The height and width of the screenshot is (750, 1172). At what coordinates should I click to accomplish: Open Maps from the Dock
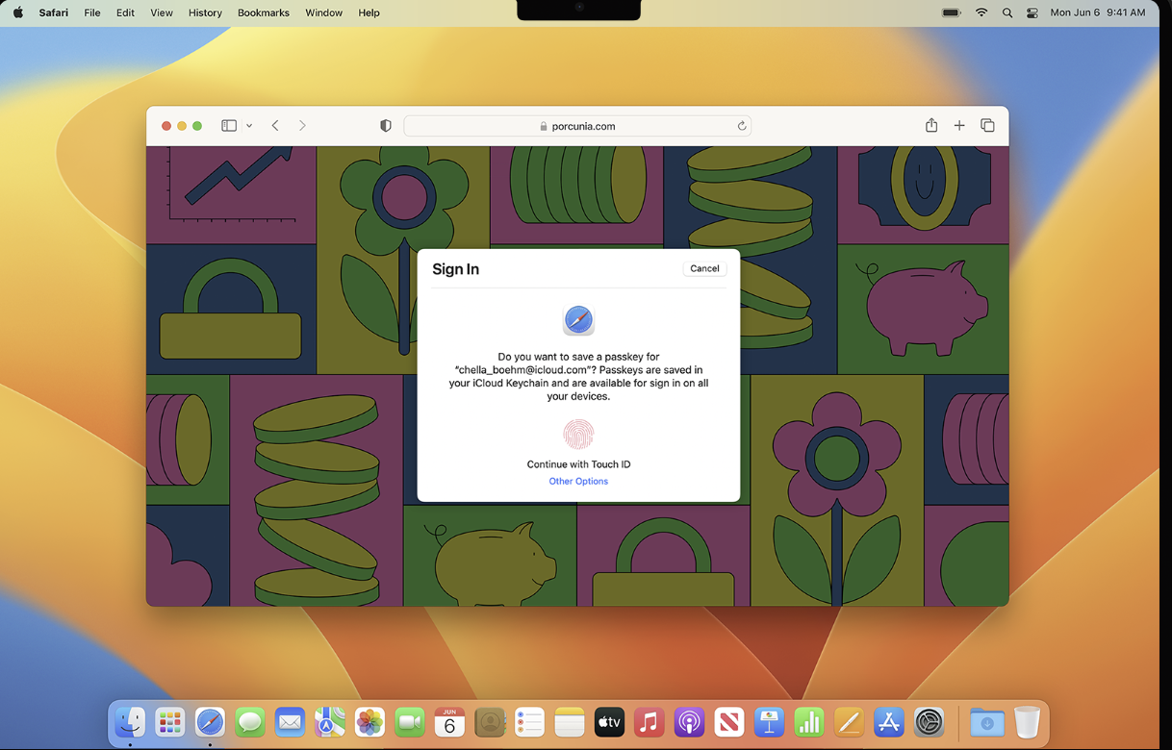click(x=330, y=721)
